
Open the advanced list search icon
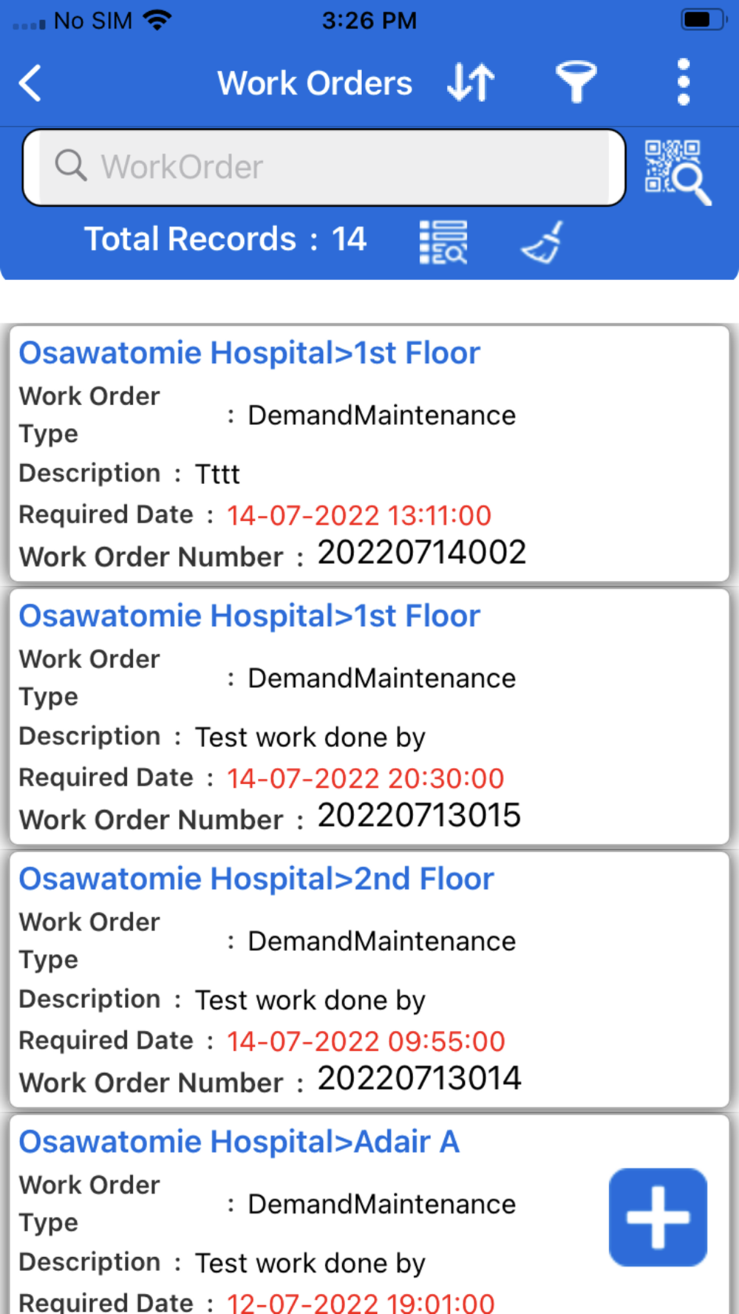(x=443, y=242)
